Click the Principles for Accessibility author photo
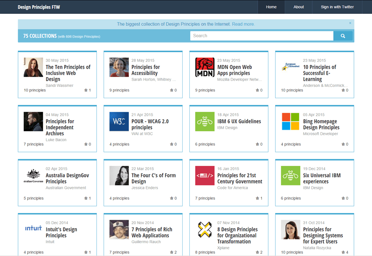 pyautogui.click(x=119, y=67)
